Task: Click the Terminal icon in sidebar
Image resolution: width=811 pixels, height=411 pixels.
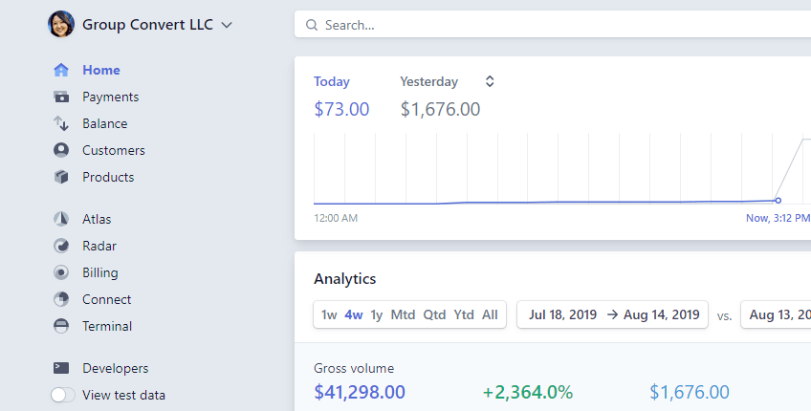Action: [x=61, y=326]
